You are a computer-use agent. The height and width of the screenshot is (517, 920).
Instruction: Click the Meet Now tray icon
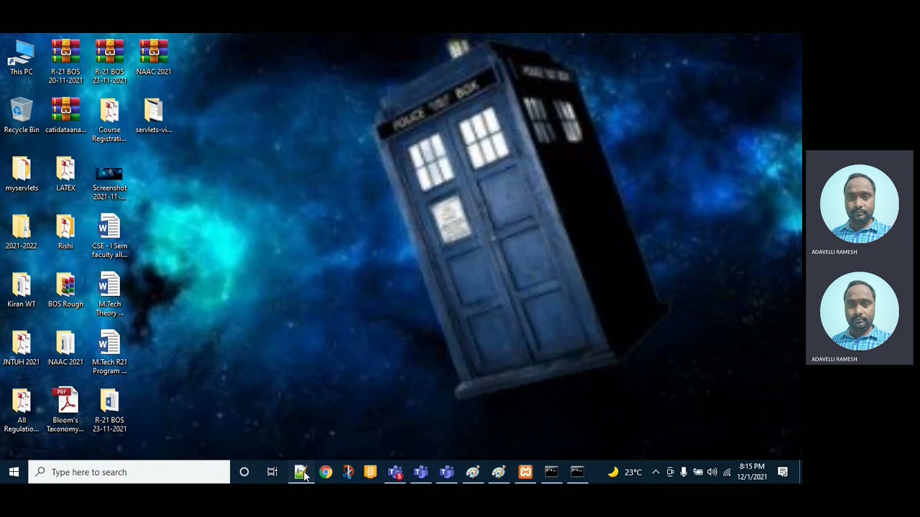pyautogui.click(x=670, y=472)
